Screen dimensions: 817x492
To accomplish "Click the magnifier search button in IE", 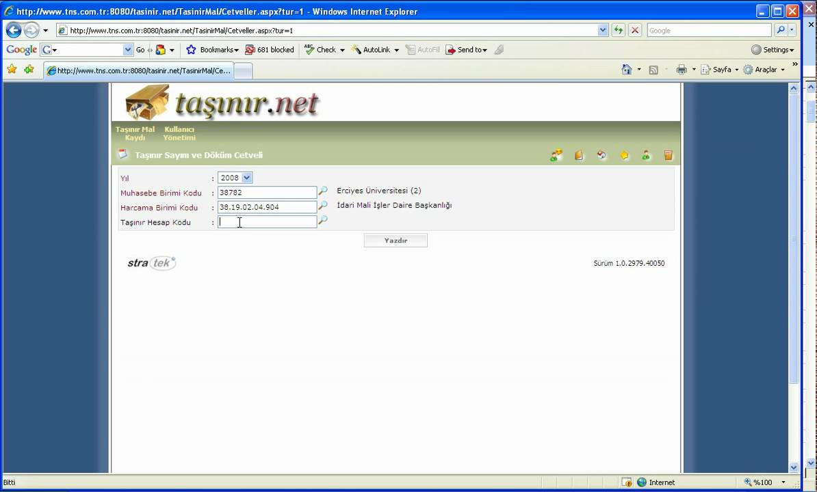I will point(780,30).
